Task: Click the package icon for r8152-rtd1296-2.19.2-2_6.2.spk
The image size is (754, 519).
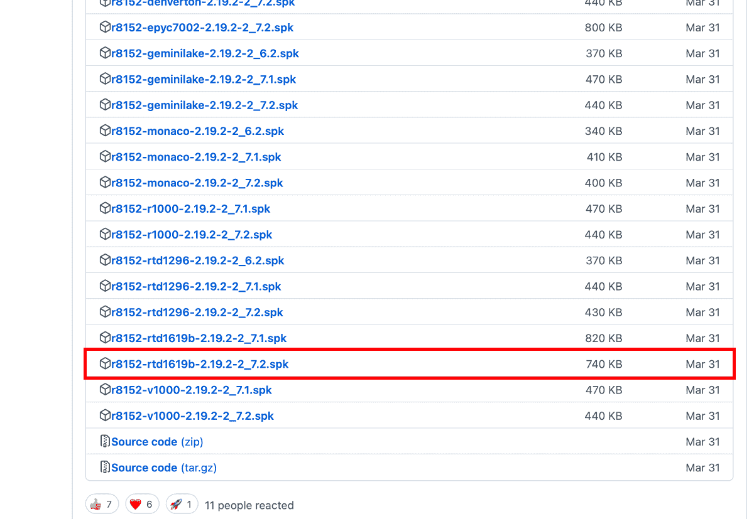Action: [x=105, y=260]
